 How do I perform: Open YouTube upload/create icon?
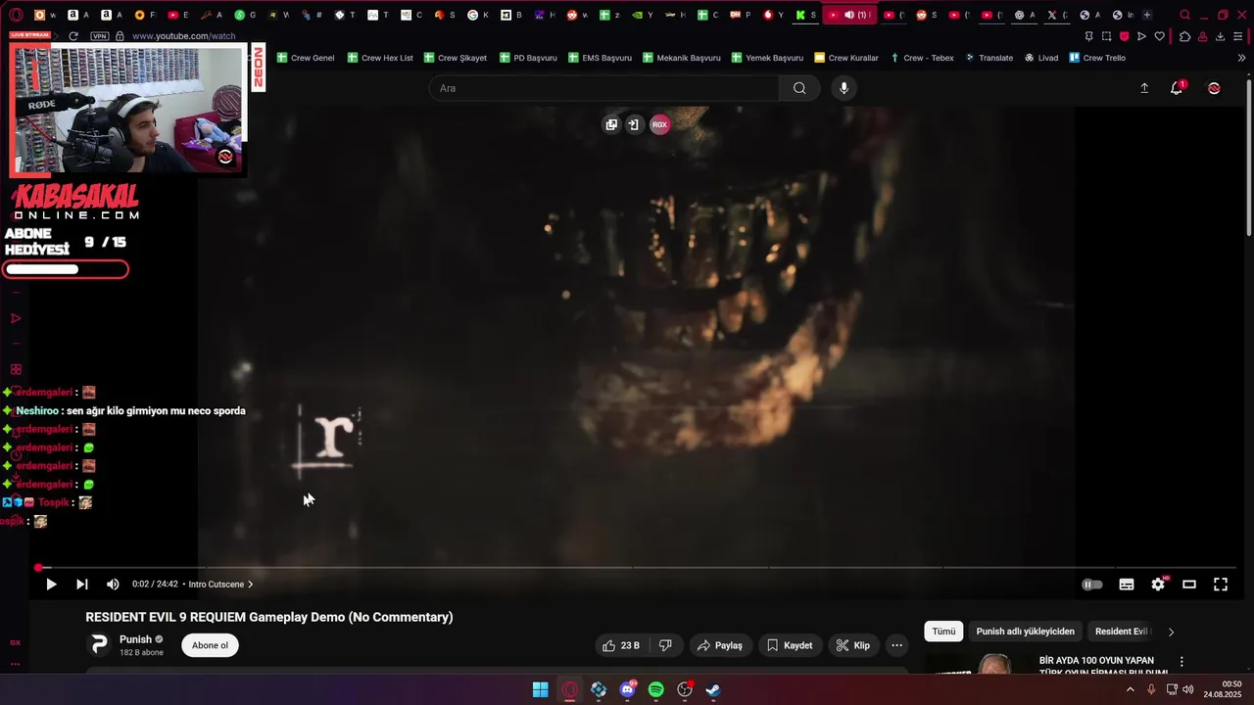click(1144, 88)
